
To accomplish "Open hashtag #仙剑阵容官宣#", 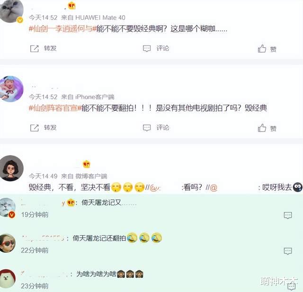I will point(55,108).
